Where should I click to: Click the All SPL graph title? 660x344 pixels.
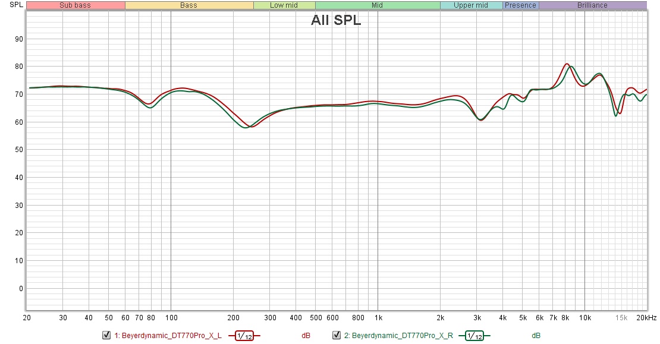coord(336,20)
